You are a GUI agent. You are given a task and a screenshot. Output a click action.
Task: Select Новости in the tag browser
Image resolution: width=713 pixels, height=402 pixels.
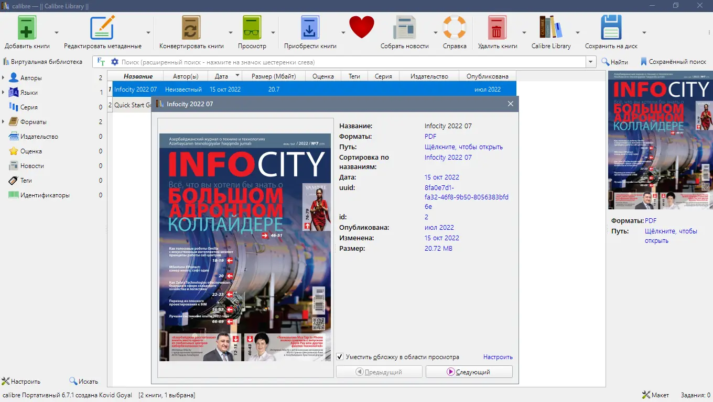(32, 166)
